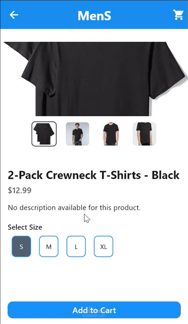
Task: Pick the M size box
Action: 49,247
